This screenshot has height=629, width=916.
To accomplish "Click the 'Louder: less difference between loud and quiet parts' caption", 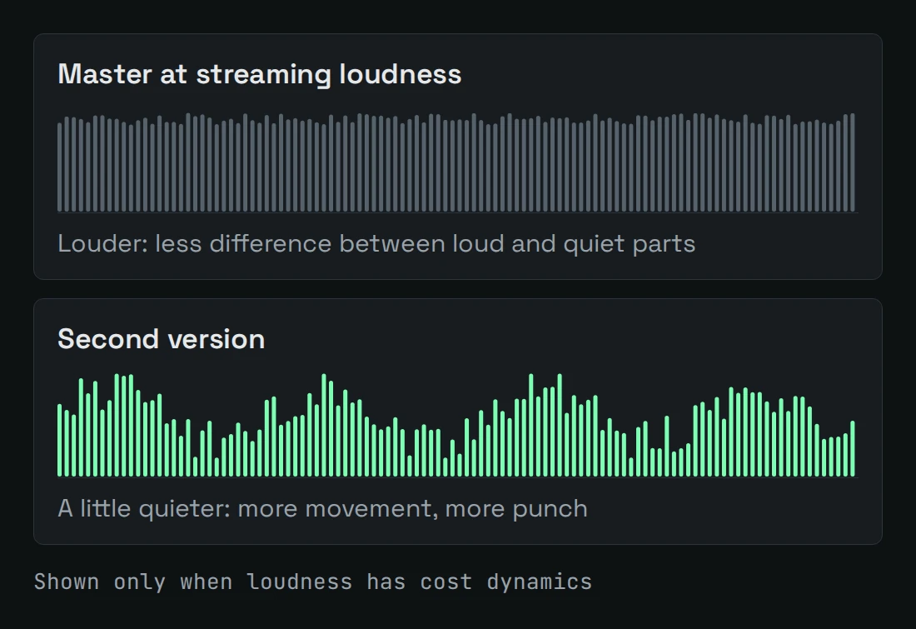I will pyautogui.click(x=376, y=244).
